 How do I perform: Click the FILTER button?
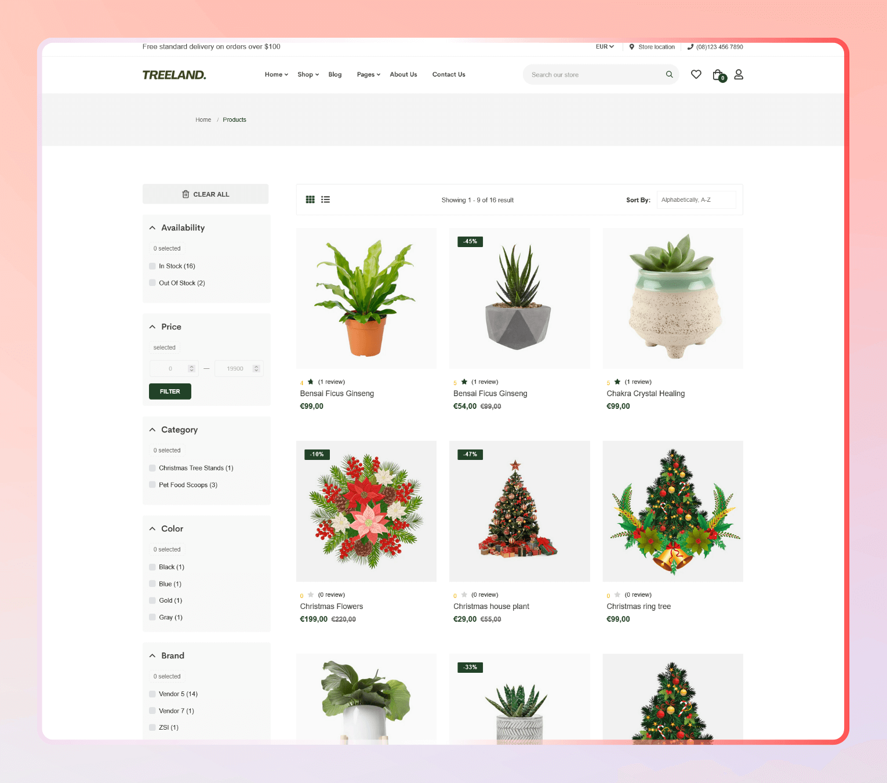(x=170, y=391)
